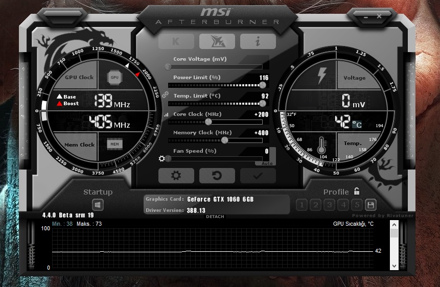
Task: Click the thermometer temperature icon
Action: pos(321,146)
